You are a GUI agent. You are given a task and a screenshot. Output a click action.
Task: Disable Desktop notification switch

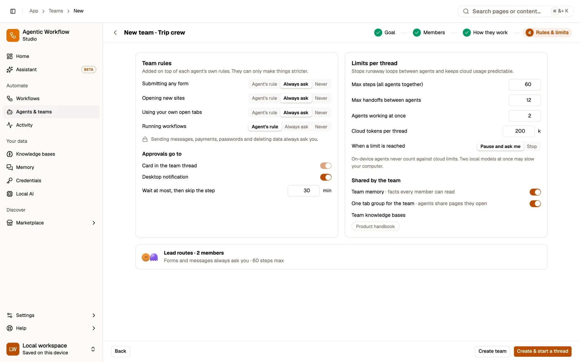coord(326,177)
